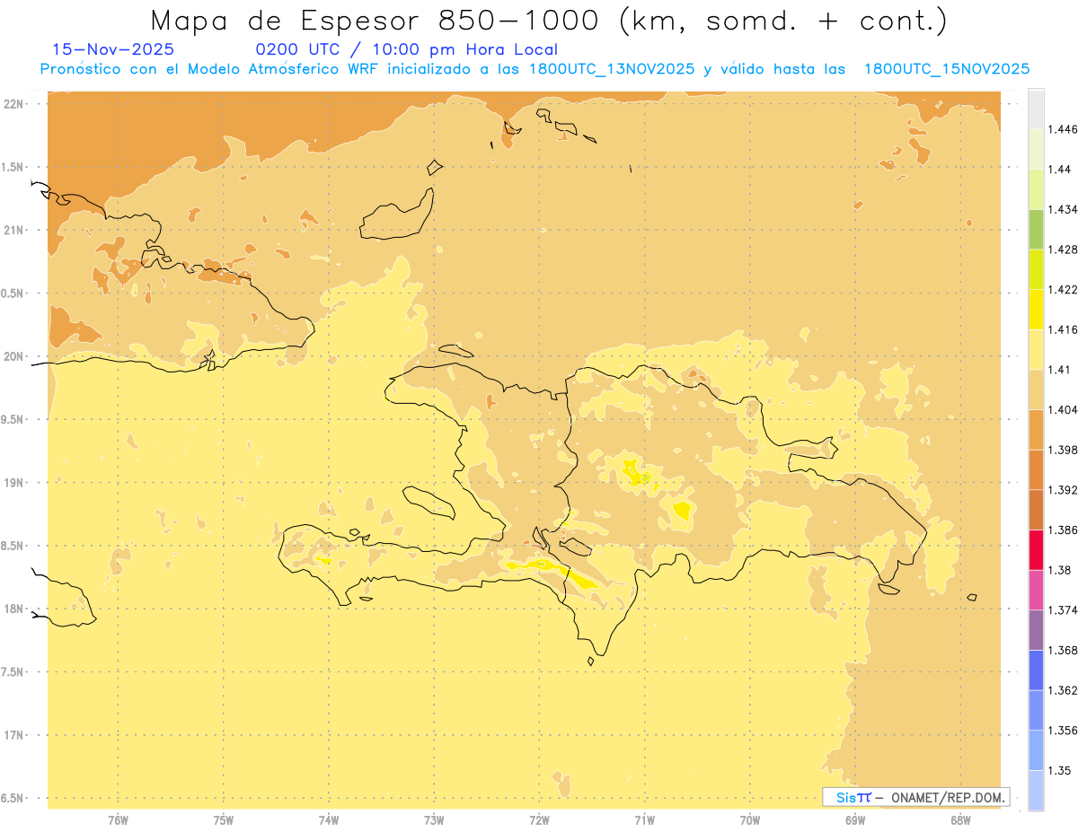The width and height of the screenshot is (1078, 832).
Task: Click the bright yellow swatch between 1.416 and 1.422
Action: [x=1036, y=310]
